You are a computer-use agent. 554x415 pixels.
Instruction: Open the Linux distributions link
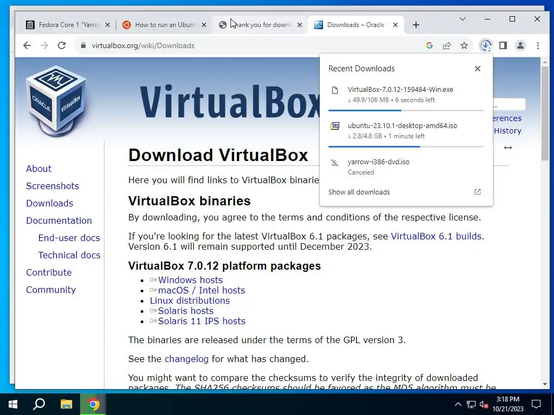click(190, 300)
